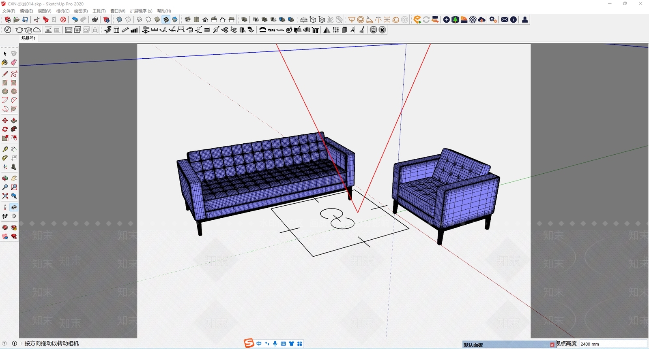This screenshot has width=649, height=349.
Task: Close the 默认面板 tray with red X
Action: (552, 345)
